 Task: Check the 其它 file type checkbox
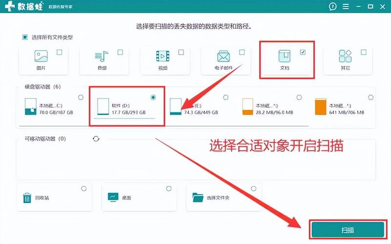click(x=364, y=52)
